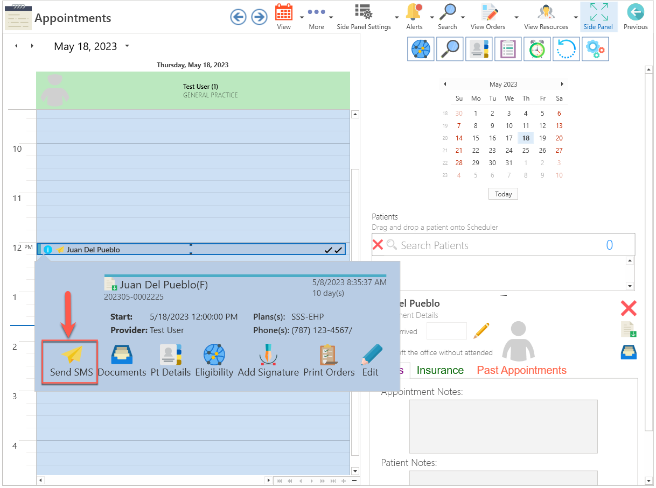The width and height of the screenshot is (656, 488).
Task: Click the Test User (1) resource header
Action: (x=193, y=90)
